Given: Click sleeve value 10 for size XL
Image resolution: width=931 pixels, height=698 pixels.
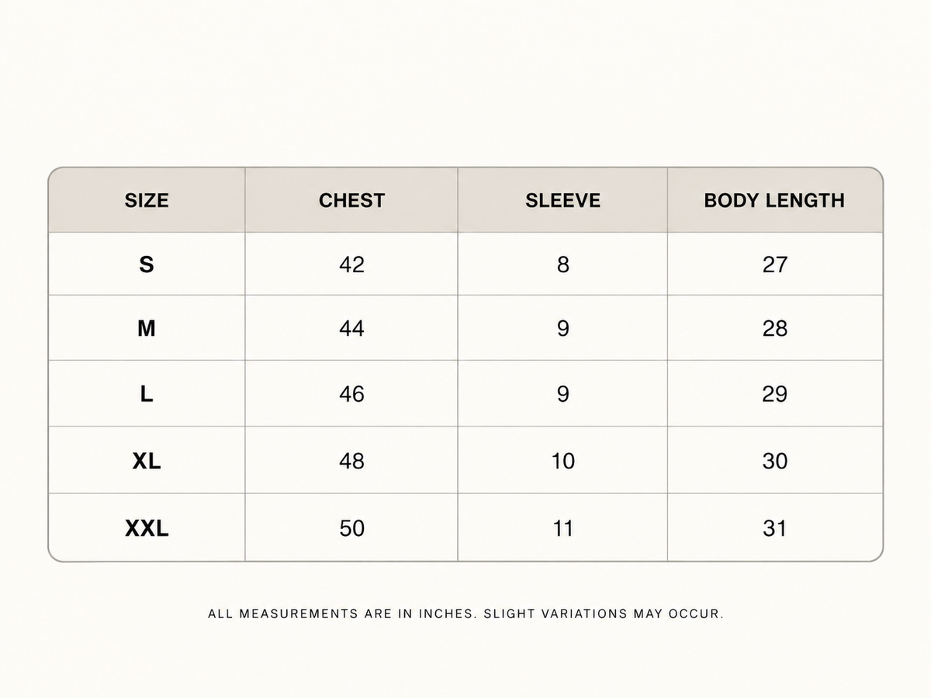Looking at the screenshot, I should pyautogui.click(x=562, y=461).
